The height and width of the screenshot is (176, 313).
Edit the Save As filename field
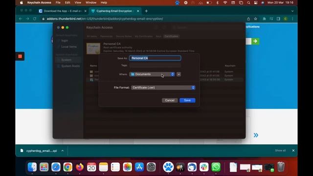point(155,58)
